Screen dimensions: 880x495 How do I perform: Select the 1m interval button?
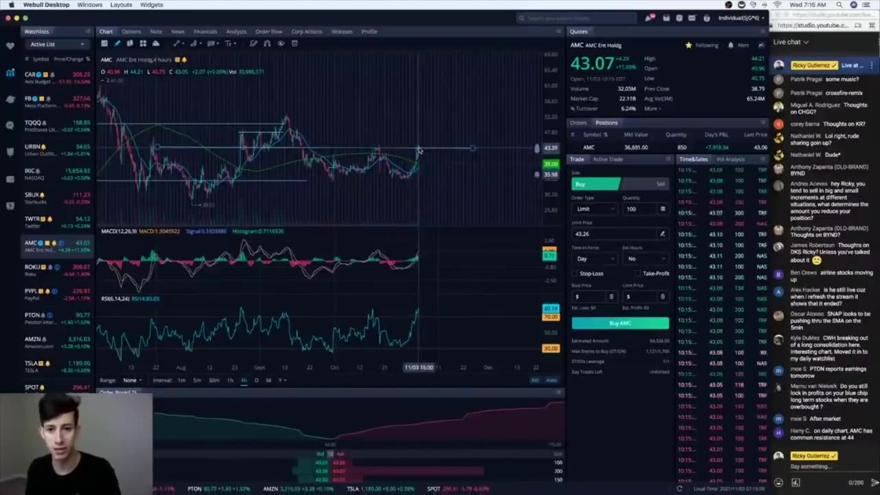[x=181, y=380]
